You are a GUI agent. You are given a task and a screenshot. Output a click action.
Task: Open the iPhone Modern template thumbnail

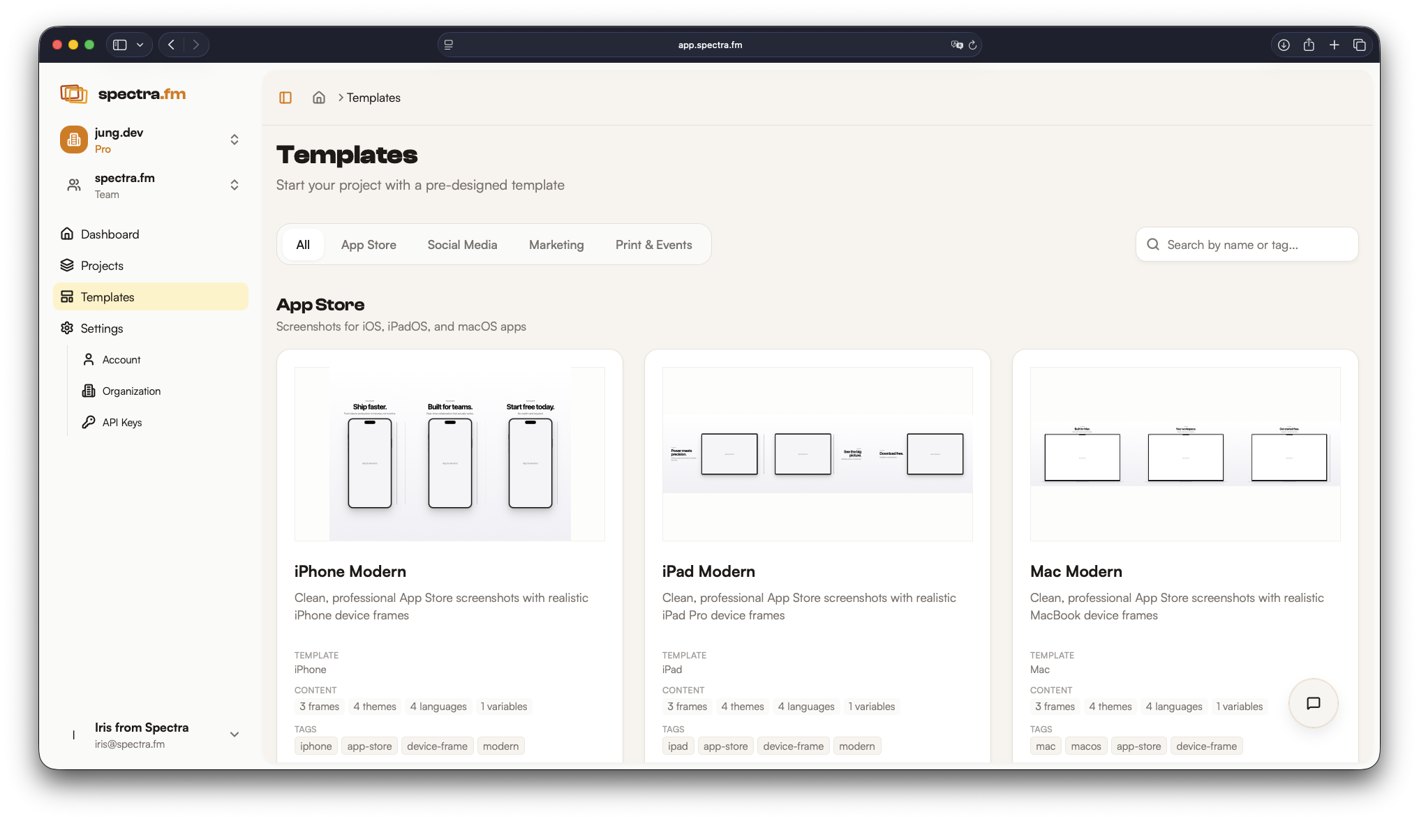[450, 454]
